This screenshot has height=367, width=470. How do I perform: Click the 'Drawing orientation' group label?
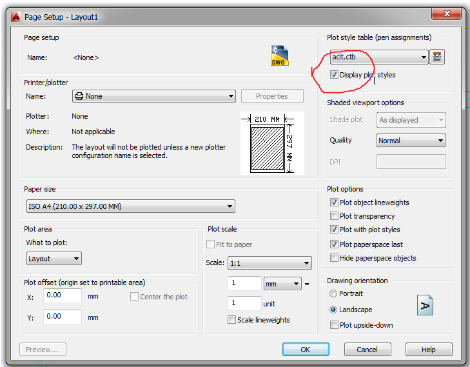pos(357,281)
